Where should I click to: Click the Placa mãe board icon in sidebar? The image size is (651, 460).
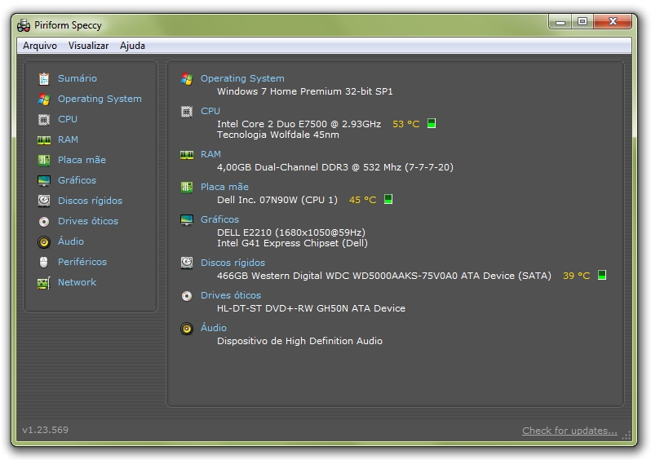44,160
